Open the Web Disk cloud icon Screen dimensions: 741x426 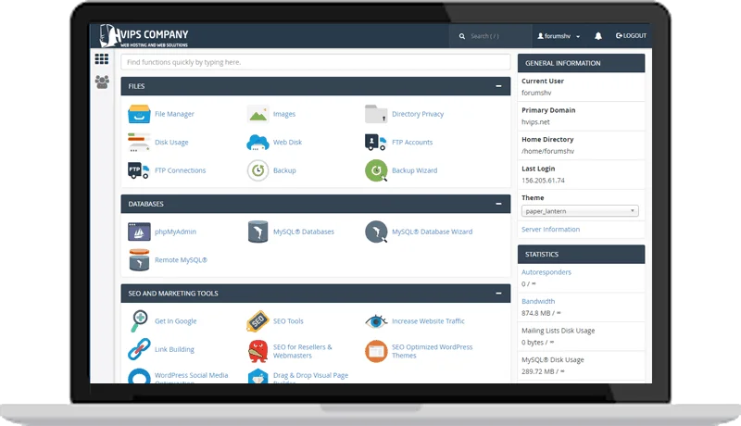[257, 142]
